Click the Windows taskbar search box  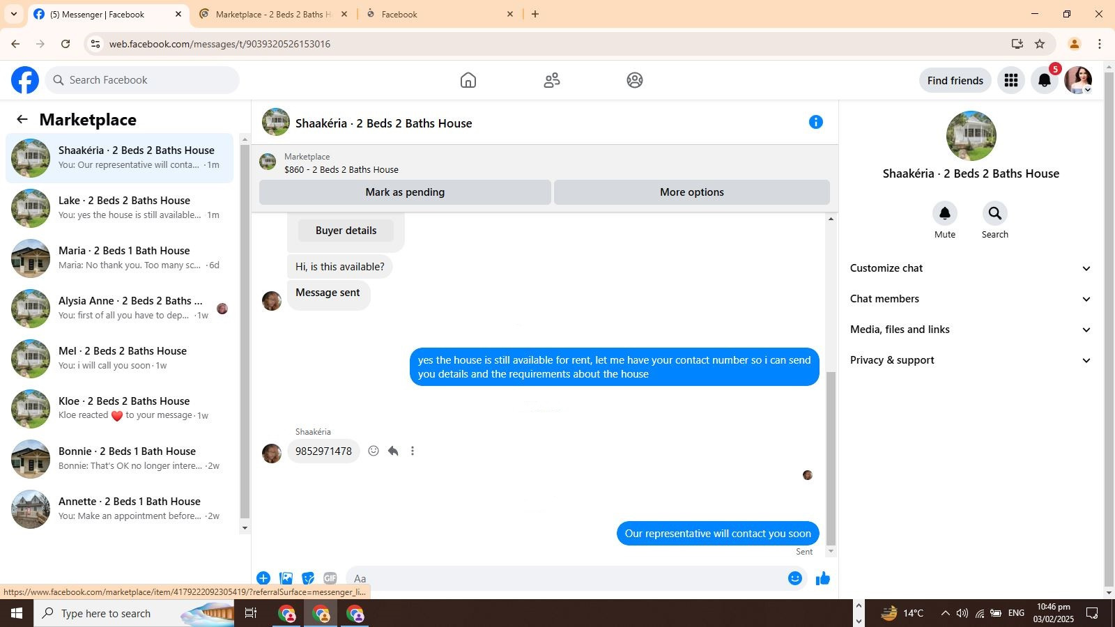coord(135,614)
